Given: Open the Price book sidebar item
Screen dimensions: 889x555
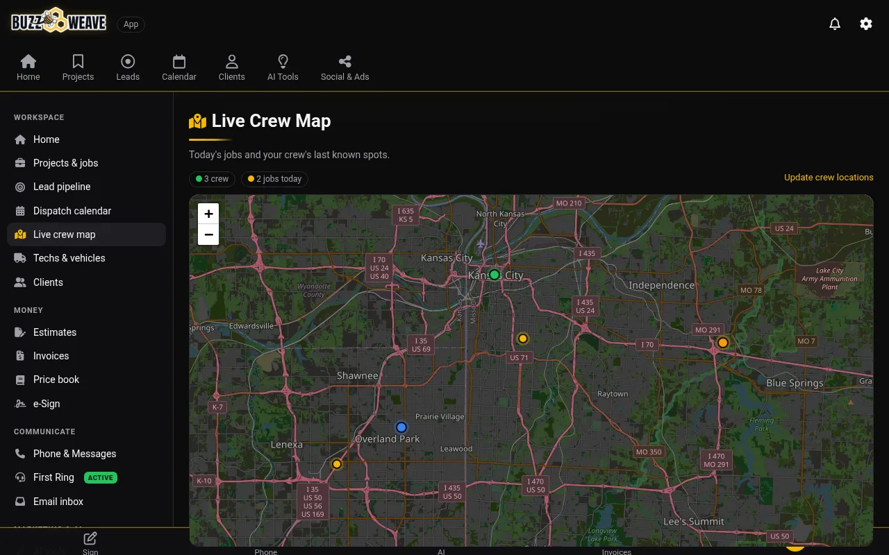Looking at the screenshot, I should [x=86, y=379].
